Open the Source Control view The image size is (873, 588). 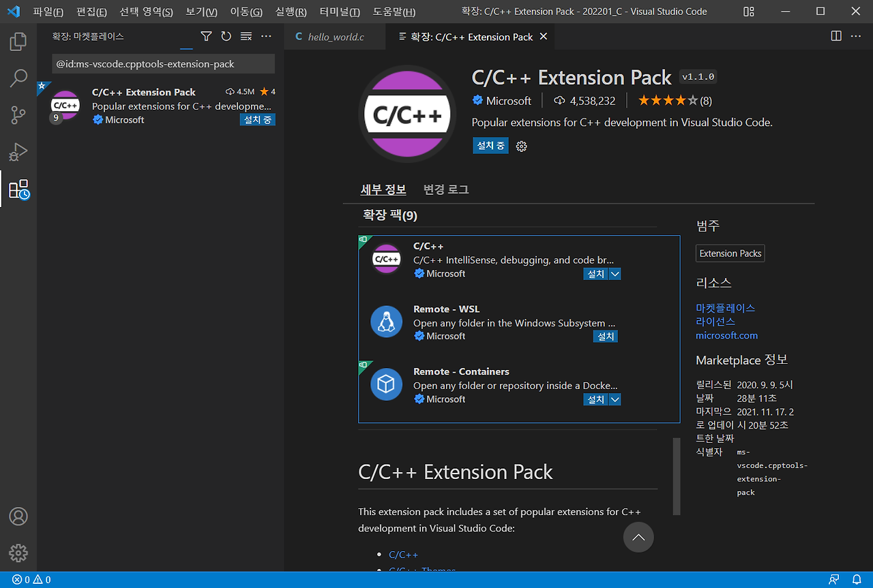pyautogui.click(x=18, y=115)
